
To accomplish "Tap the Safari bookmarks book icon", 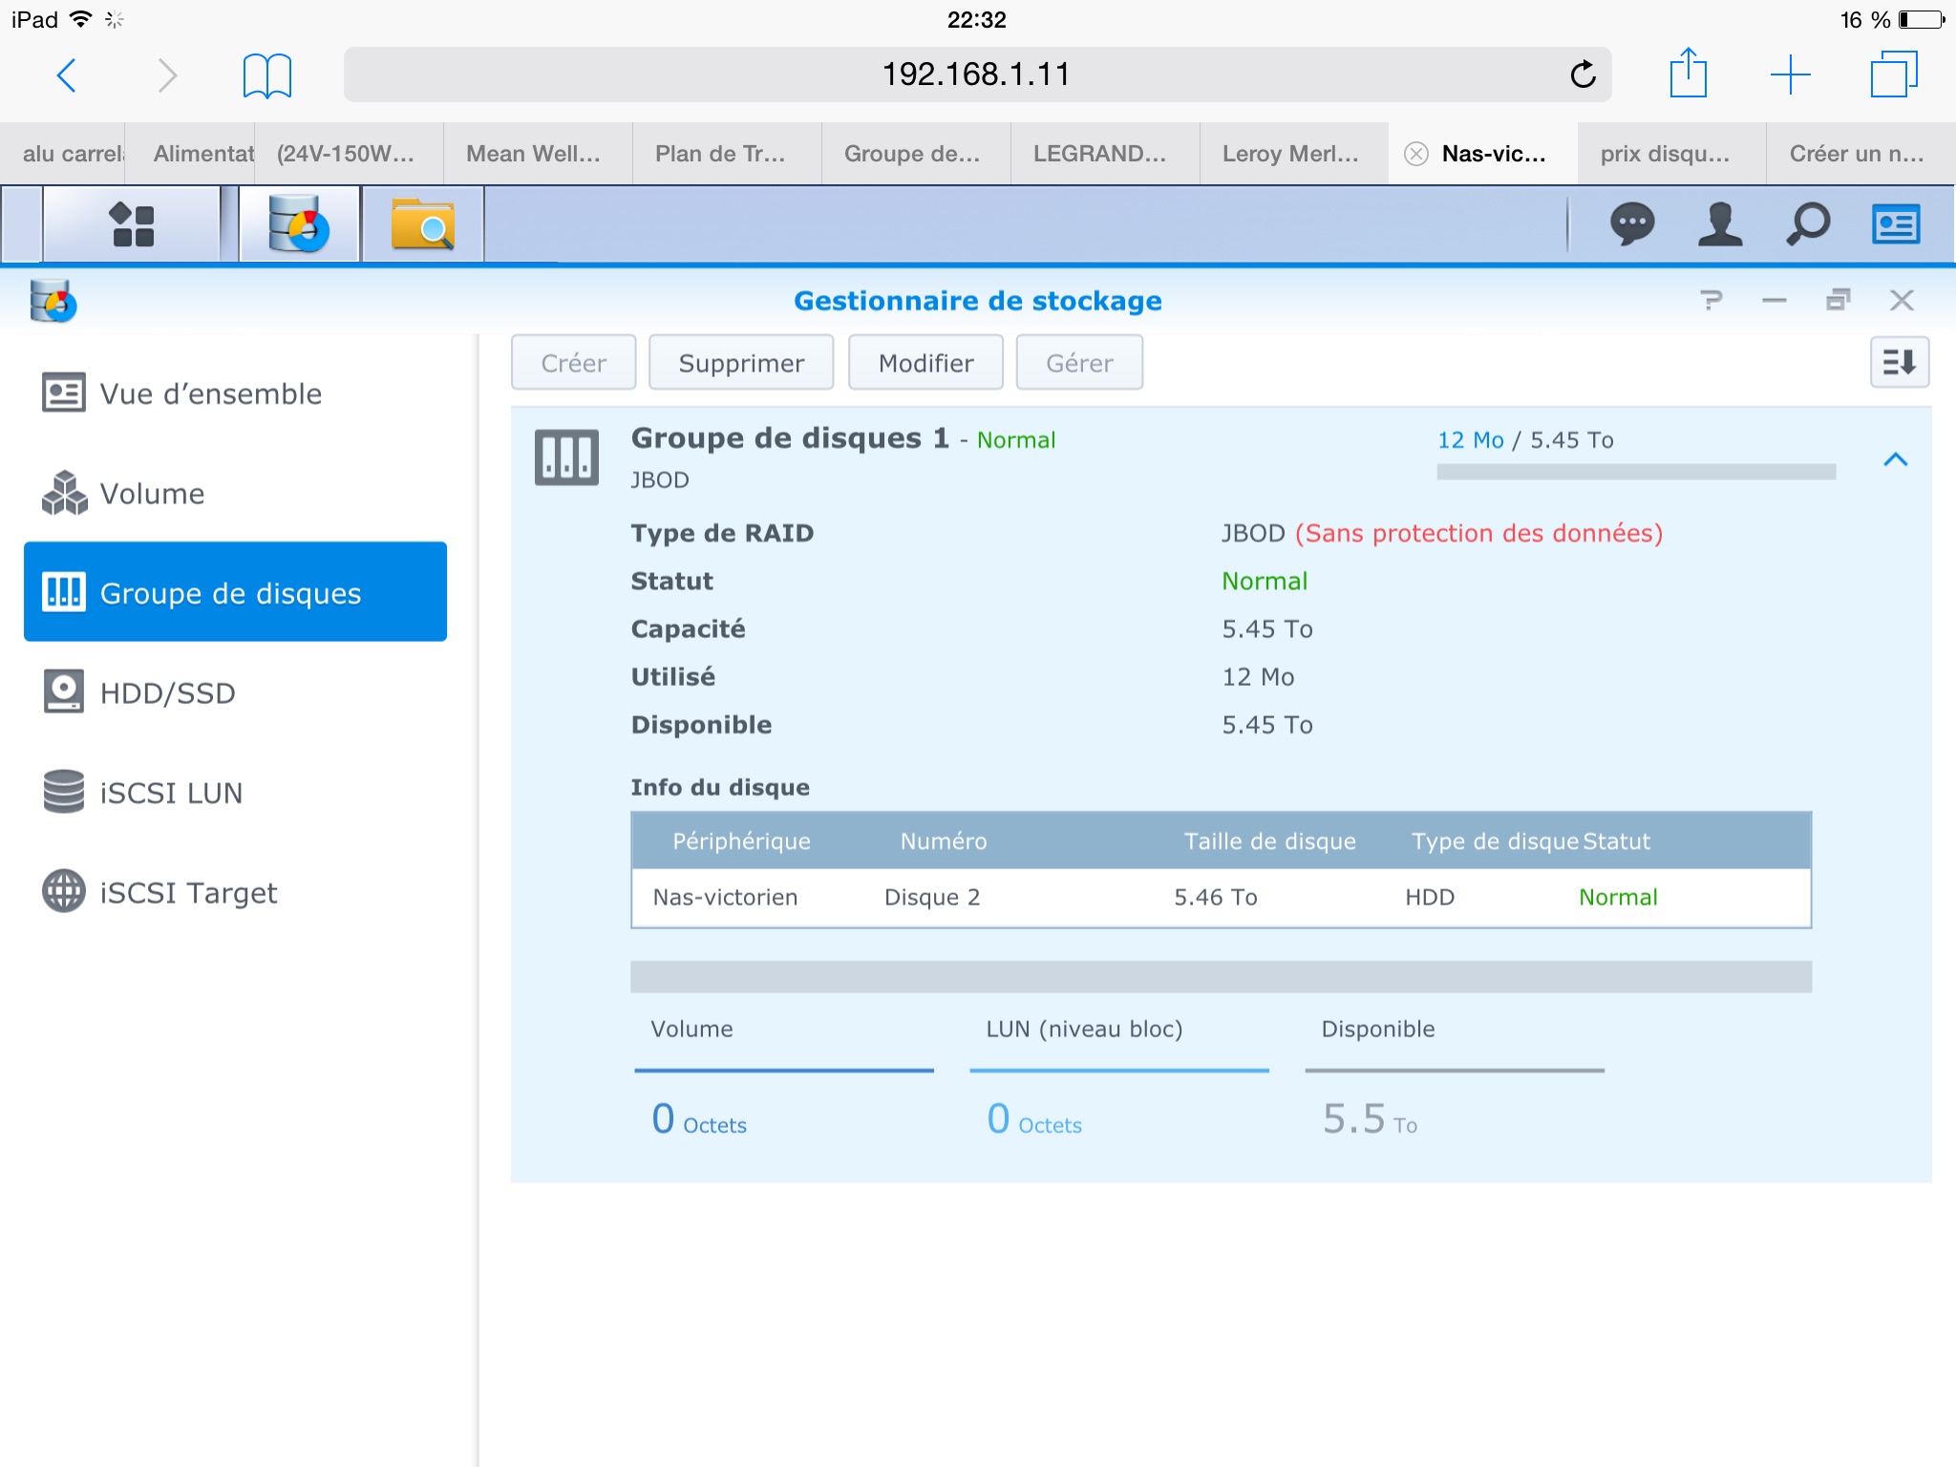I will pyautogui.click(x=266, y=75).
